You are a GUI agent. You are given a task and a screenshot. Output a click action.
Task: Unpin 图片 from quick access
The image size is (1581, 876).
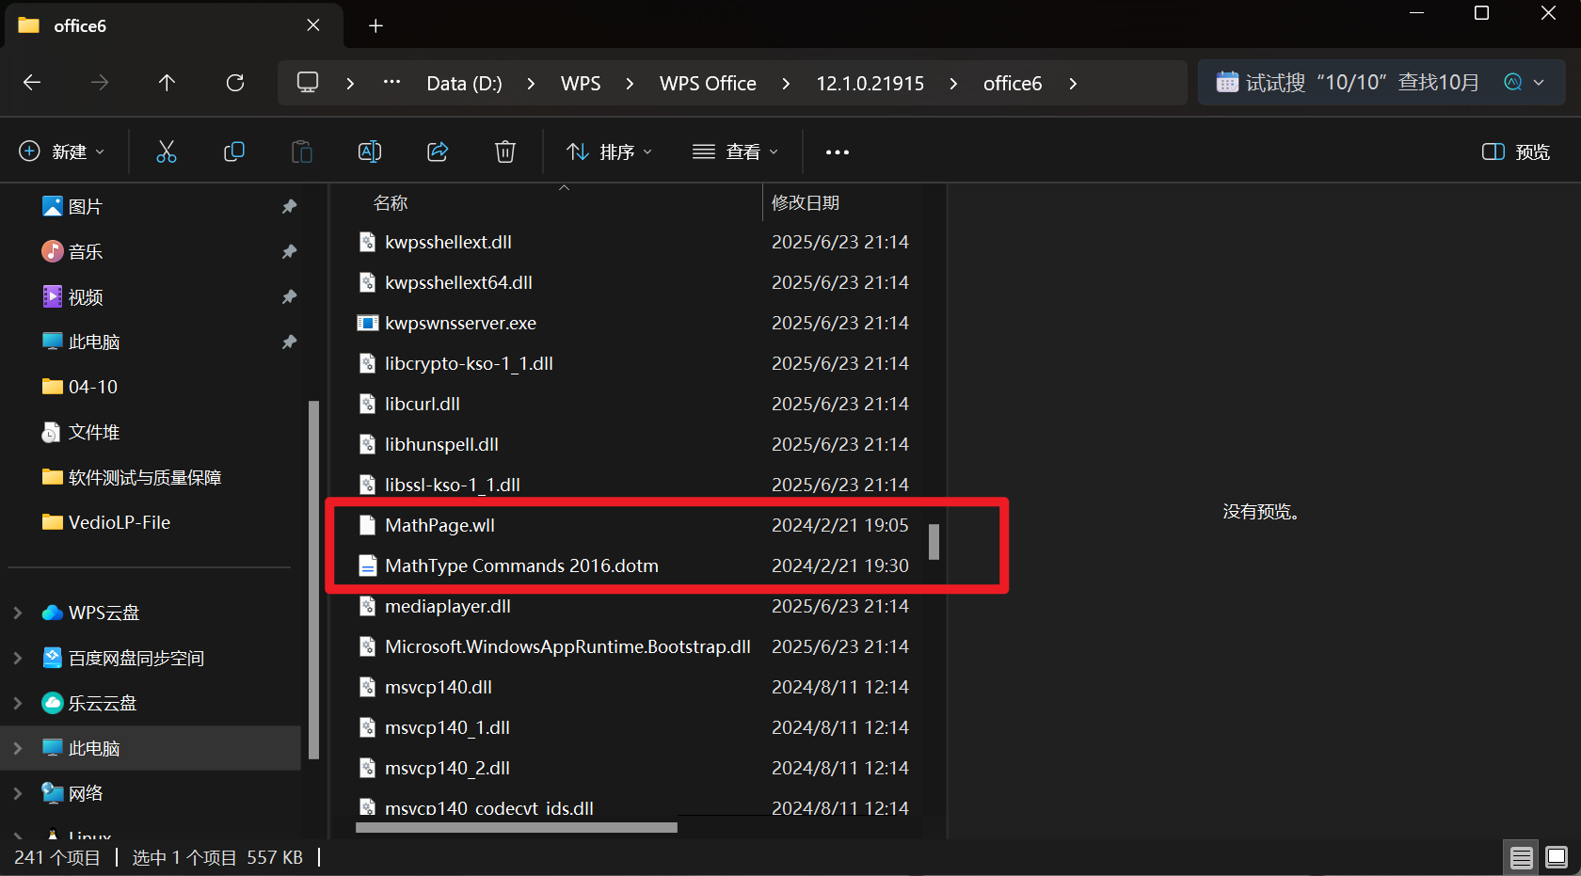pyautogui.click(x=290, y=206)
